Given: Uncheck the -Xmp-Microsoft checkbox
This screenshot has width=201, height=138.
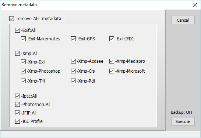Looking at the screenshot, I should (x=112, y=71).
